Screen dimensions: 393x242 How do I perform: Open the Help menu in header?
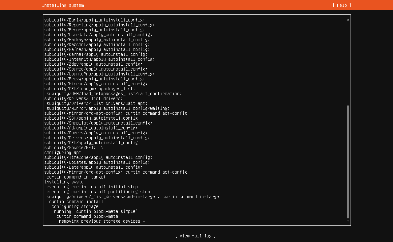[x=342, y=5]
